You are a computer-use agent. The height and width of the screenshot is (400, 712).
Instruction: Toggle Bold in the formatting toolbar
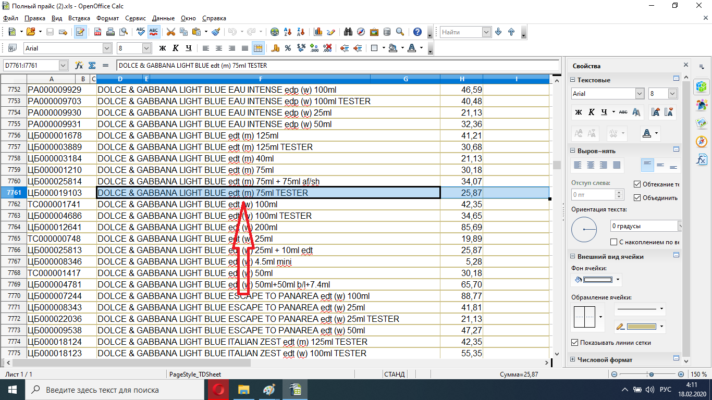(x=162, y=48)
